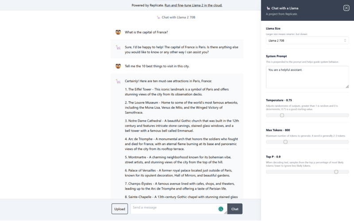The image size is (354, 221).
Task: Click the user avatar beside the capital of France question
Action: coord(118,32)
